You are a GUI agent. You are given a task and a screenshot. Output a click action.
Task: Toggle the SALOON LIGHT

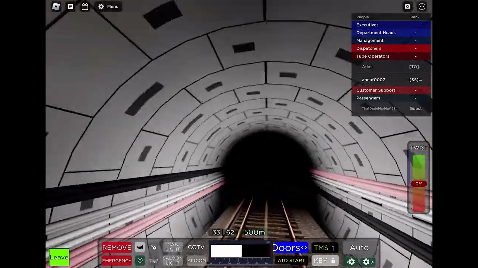tap(173, 261)
